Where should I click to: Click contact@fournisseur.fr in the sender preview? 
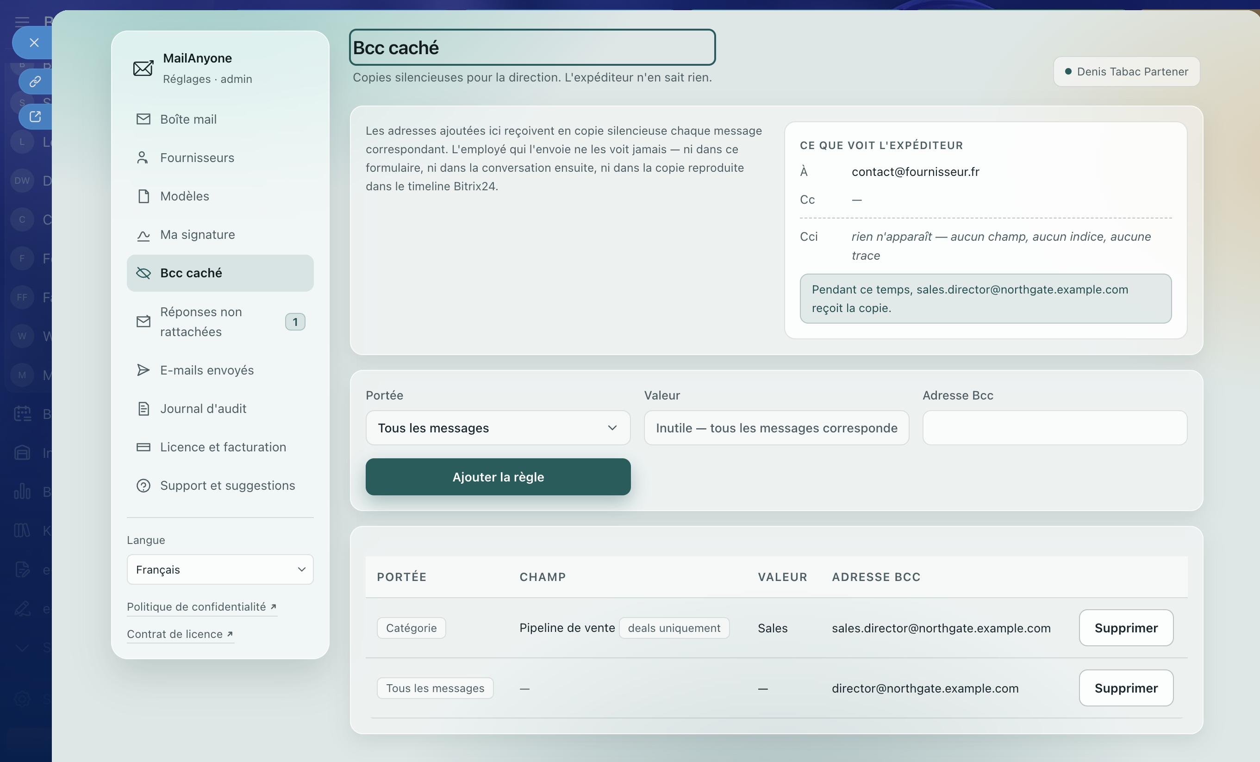(915, 172)
